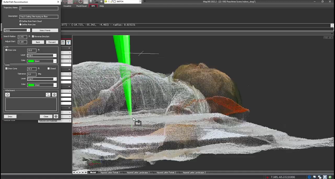
Task: Click the remove attachment minus icon
Action: click(54, 95)
